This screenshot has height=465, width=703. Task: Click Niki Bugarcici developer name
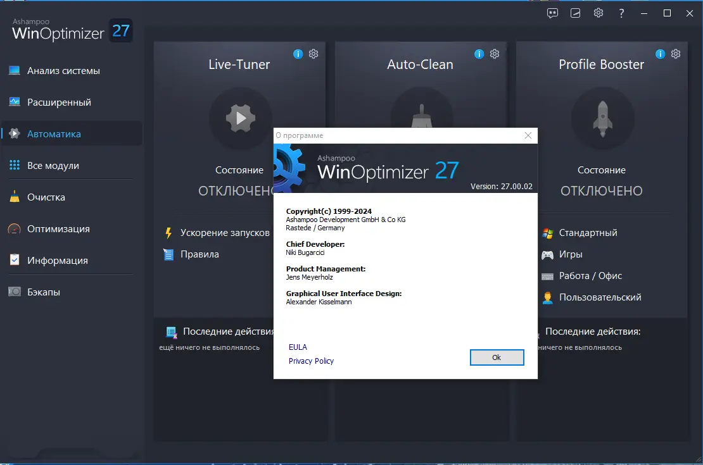point(305,252)
